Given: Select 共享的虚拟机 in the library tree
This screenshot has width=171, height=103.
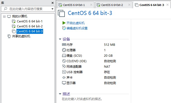Looking at the screenshot, I should tap(21, 36).
